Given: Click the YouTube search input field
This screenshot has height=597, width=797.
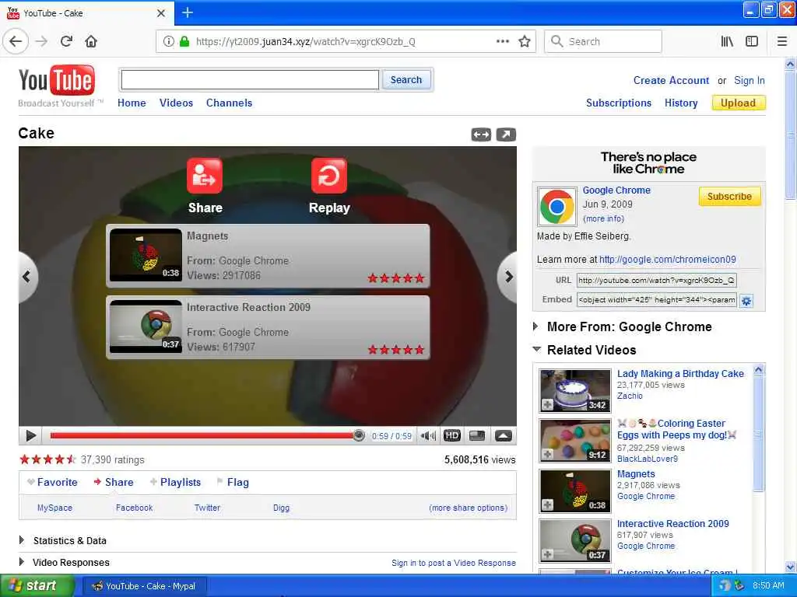Looking at the screenshot, I should click(250, 80).
